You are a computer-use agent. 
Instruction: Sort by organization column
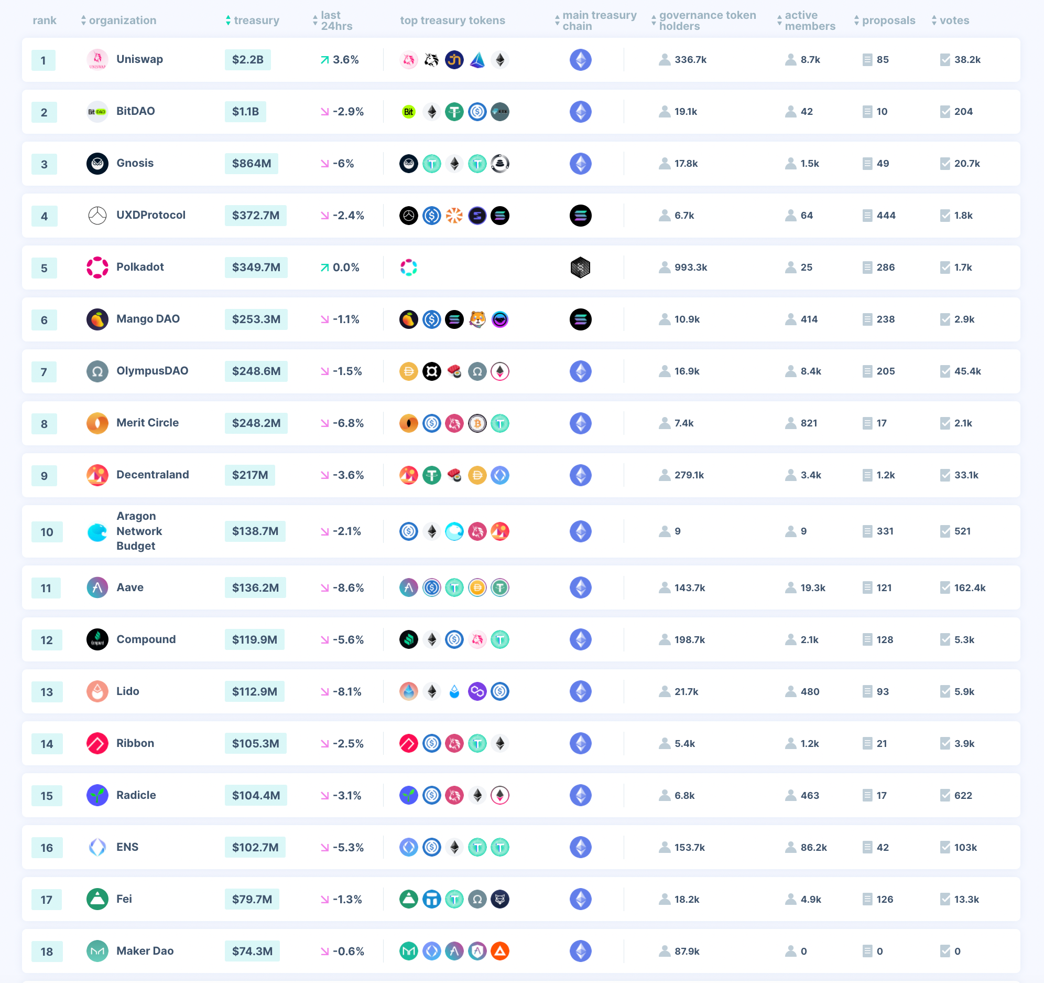[118, 20]
